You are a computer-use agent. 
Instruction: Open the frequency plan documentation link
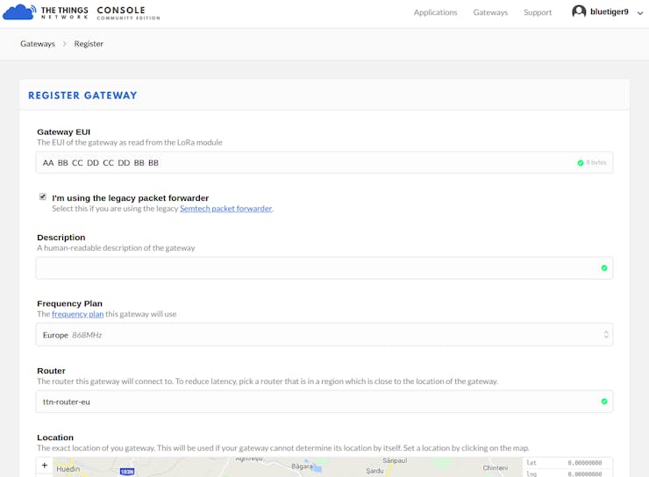(78, 314)
